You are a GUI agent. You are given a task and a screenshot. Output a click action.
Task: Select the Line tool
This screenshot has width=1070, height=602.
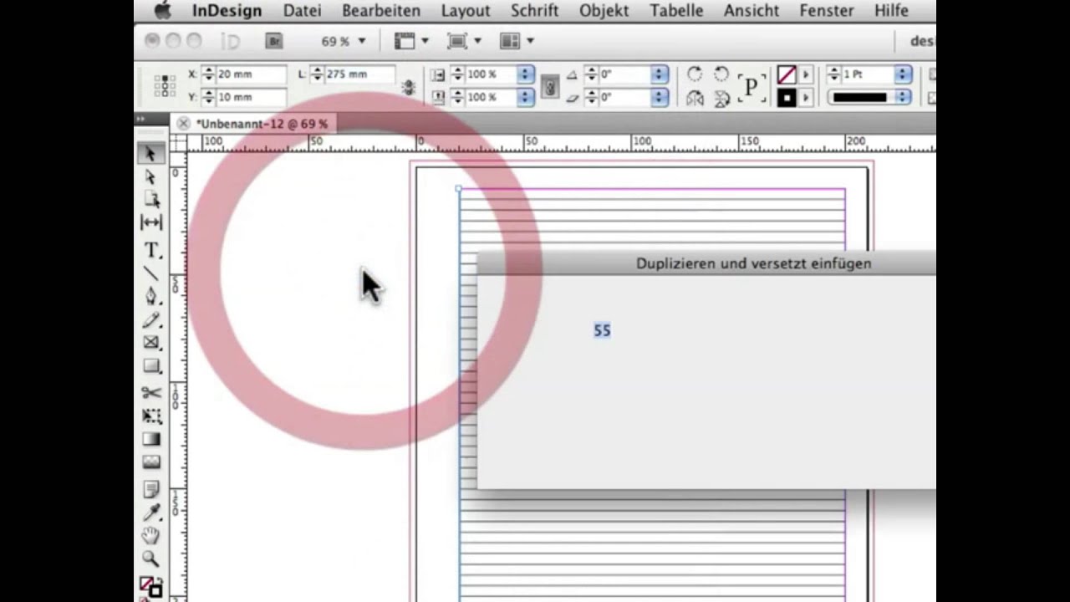151,273
